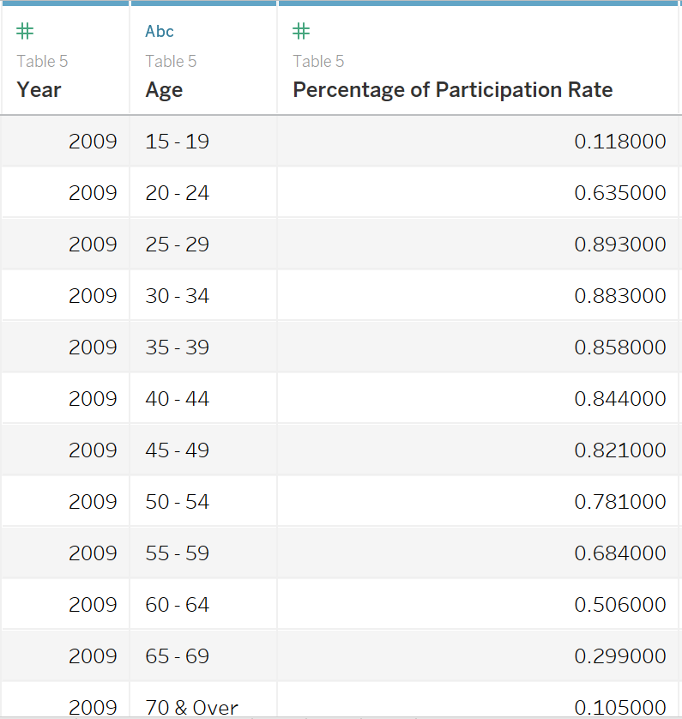Select the 60 - 64 age range cell

pos(177,604)
